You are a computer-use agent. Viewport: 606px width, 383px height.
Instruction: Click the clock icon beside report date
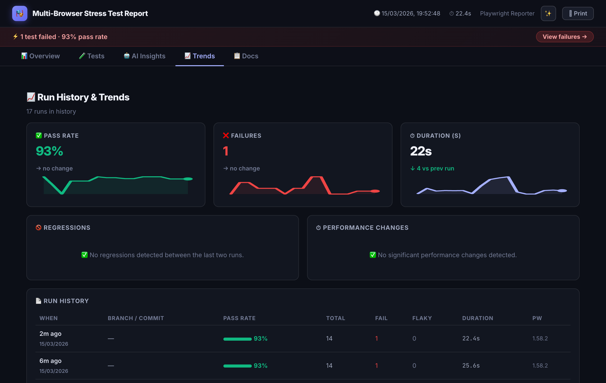377,13
